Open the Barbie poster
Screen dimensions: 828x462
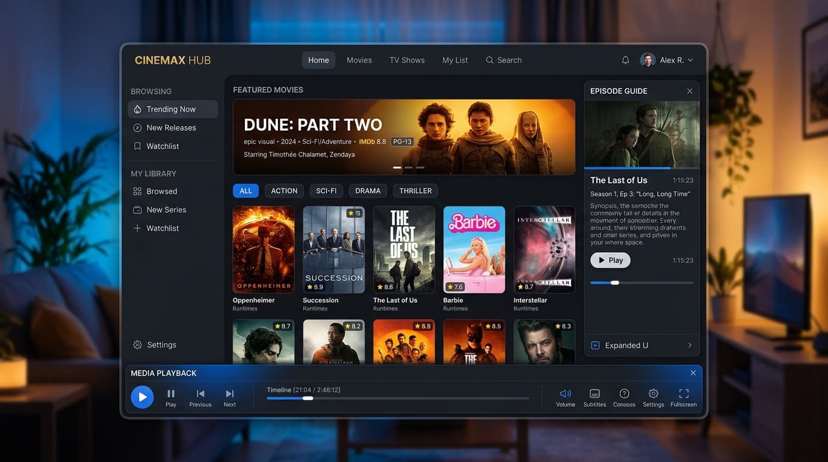click(474, 250)
